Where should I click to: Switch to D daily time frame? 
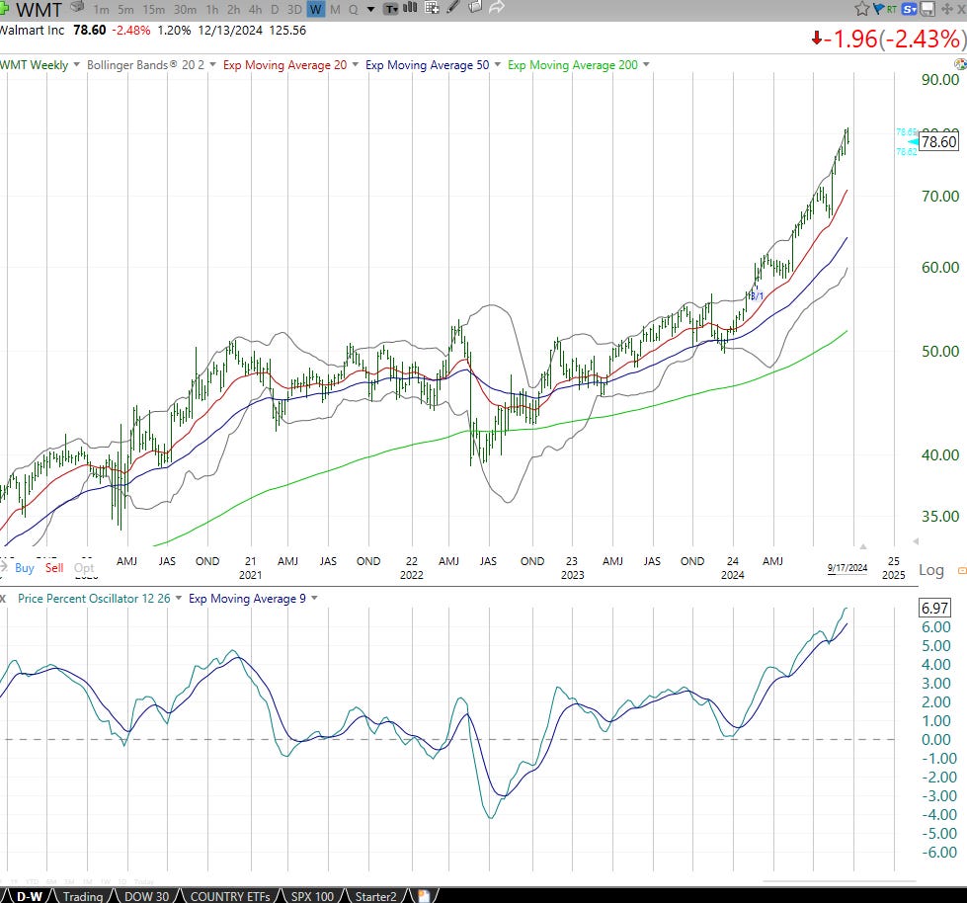coord(275,9)
